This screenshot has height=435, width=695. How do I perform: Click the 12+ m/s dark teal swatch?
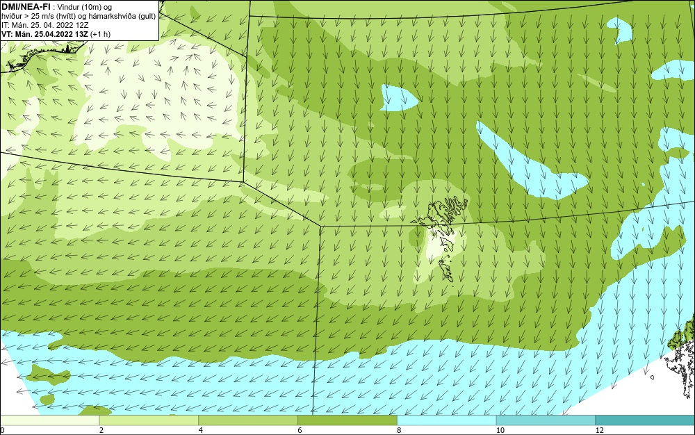coord(646,420)
